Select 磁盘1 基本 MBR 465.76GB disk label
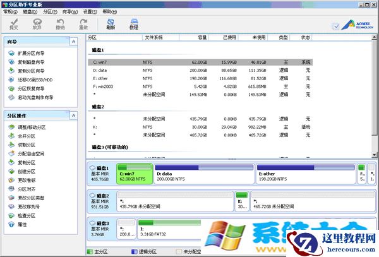The image size is (379, 257). 101,174
